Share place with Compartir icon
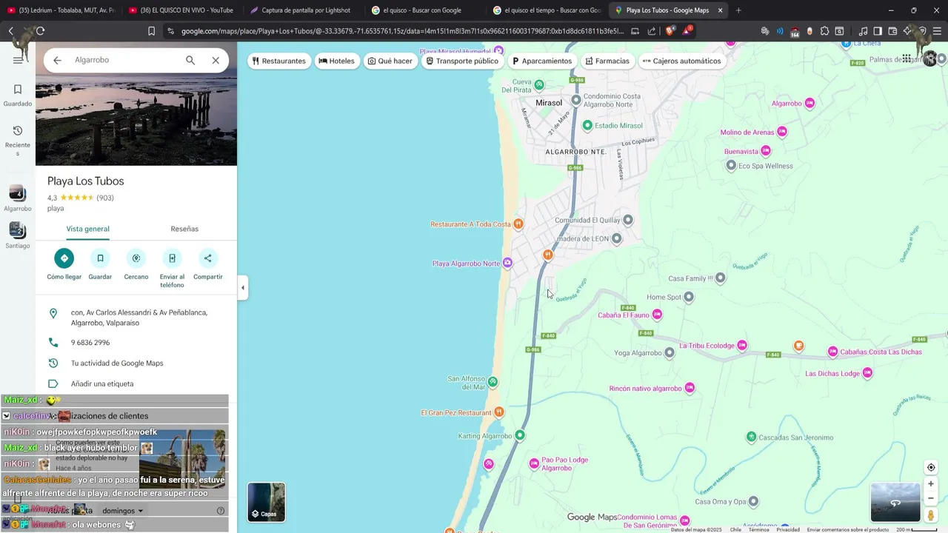The height and width of the screenshot is (533, 948). click(208, 258)
